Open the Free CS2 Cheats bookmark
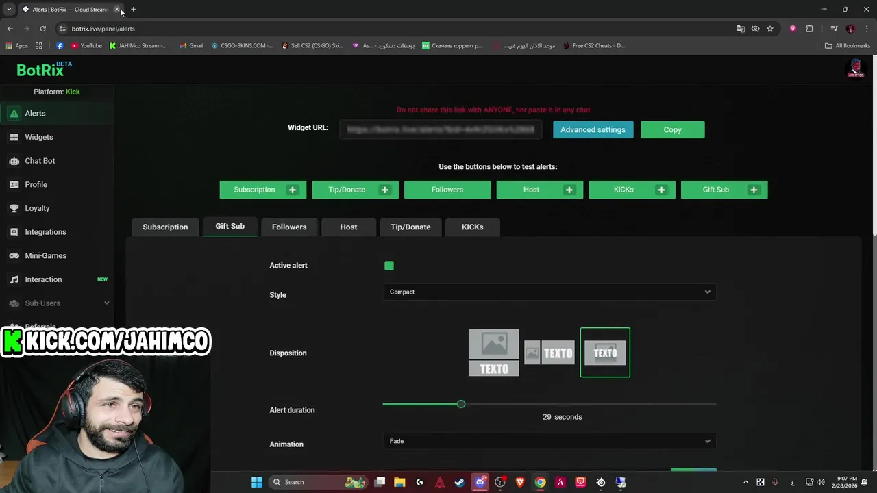The image size is (877, 493). (x=594, y=46)
